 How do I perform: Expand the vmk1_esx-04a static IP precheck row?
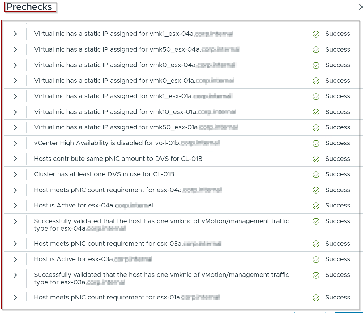15,34
